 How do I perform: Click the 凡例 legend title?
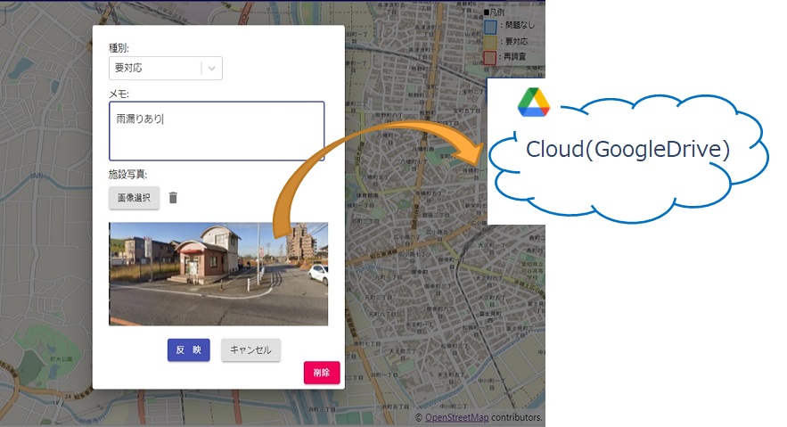coord(494,12)
